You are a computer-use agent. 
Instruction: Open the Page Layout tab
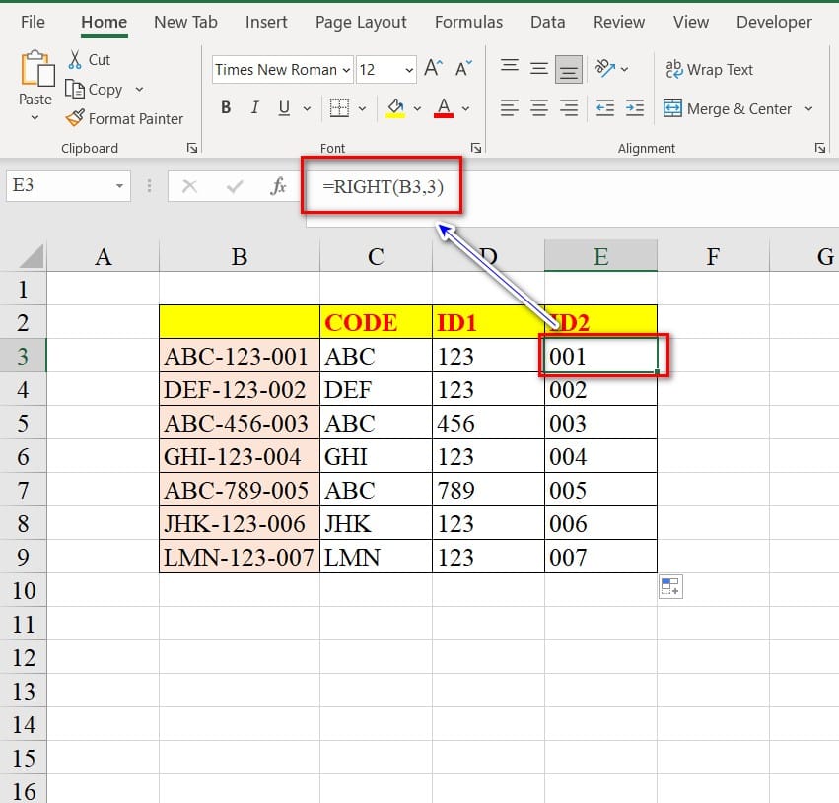click(361, 22)
